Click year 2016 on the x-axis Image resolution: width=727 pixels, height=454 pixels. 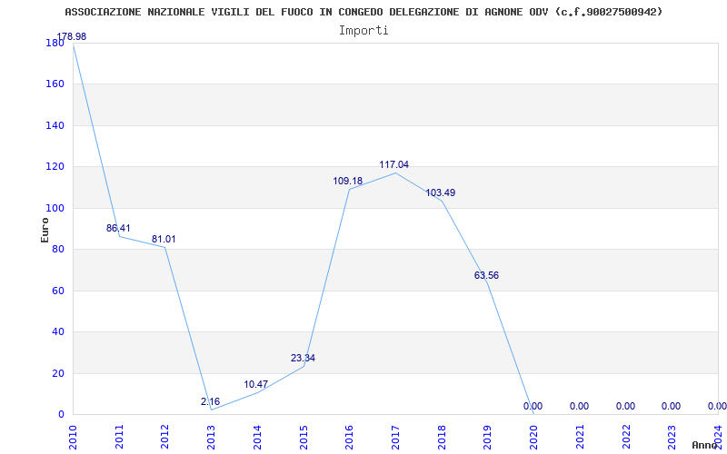[350, 436]
